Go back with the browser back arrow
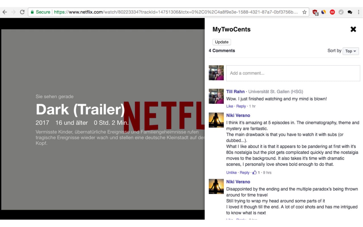The height and width of the screenshot is (227, 363). [5, 12]
